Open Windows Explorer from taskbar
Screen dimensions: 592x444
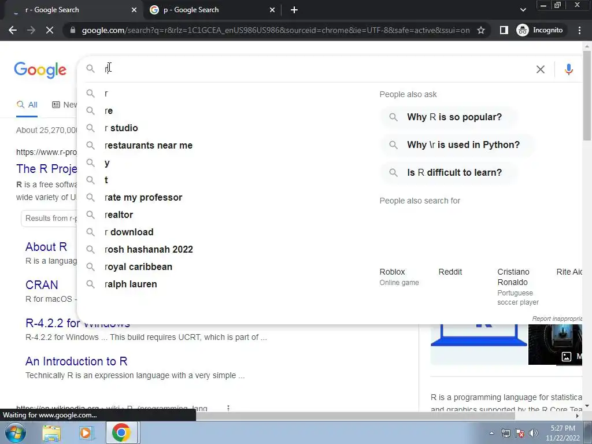(x=51, y=432)
